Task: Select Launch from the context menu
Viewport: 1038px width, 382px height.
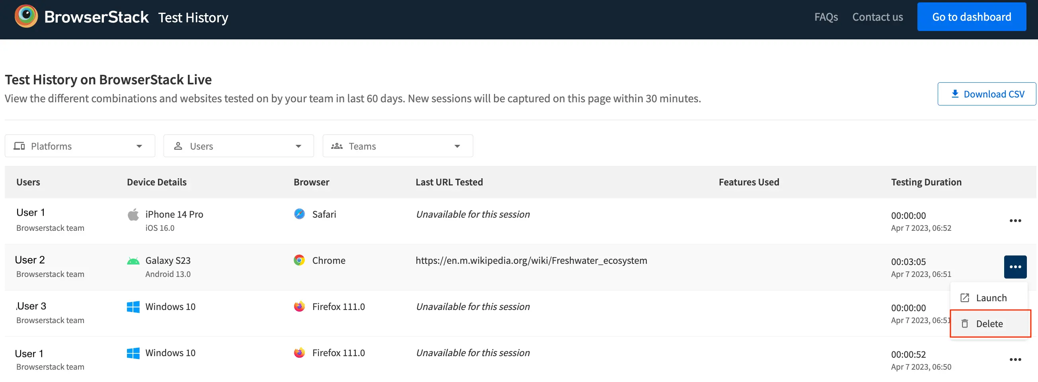Action: (991, 298)
